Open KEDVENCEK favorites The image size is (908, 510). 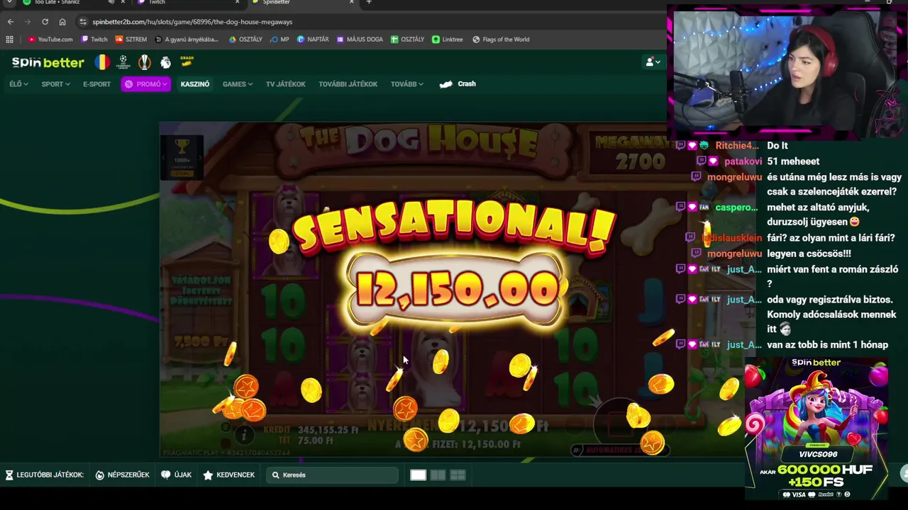pos(228,475)
